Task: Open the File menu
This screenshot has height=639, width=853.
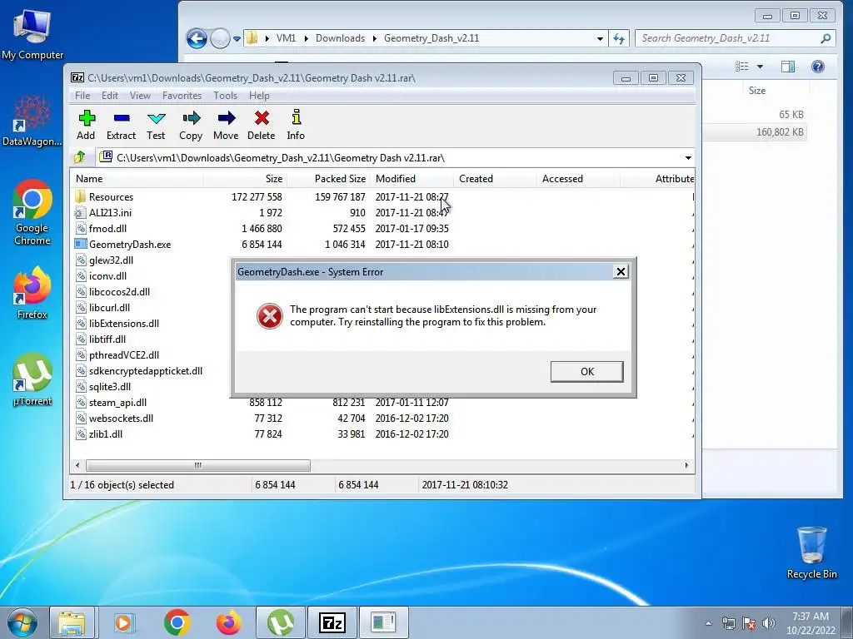Action: coord(82,96)
